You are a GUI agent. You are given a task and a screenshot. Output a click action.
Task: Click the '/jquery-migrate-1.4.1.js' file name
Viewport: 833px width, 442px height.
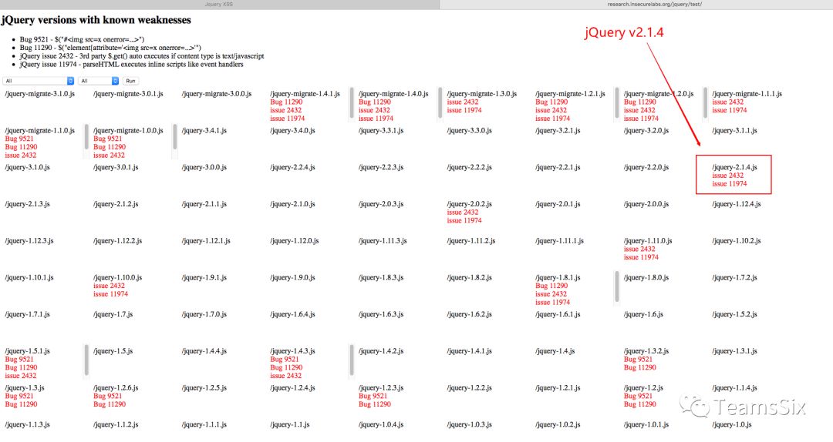pyautogui.click(x=305, y=94)
